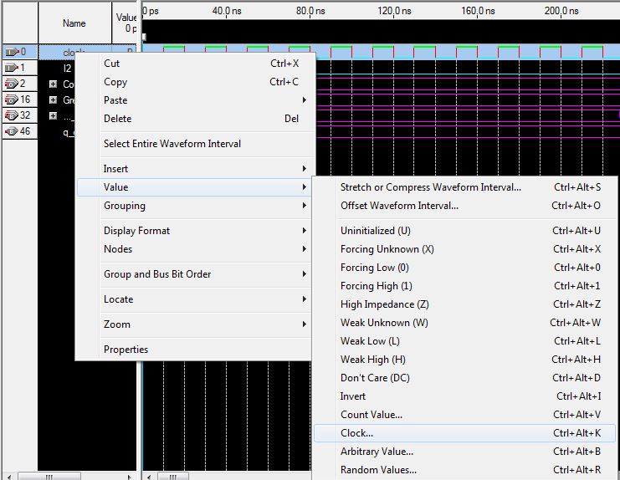
Task: Click the 40.0 ns mark on time ruler
Action: pyautogui.click(x=226, y=11)
